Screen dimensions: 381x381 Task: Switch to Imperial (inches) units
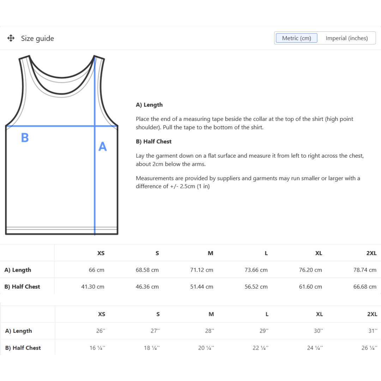[x=346, y=38]
